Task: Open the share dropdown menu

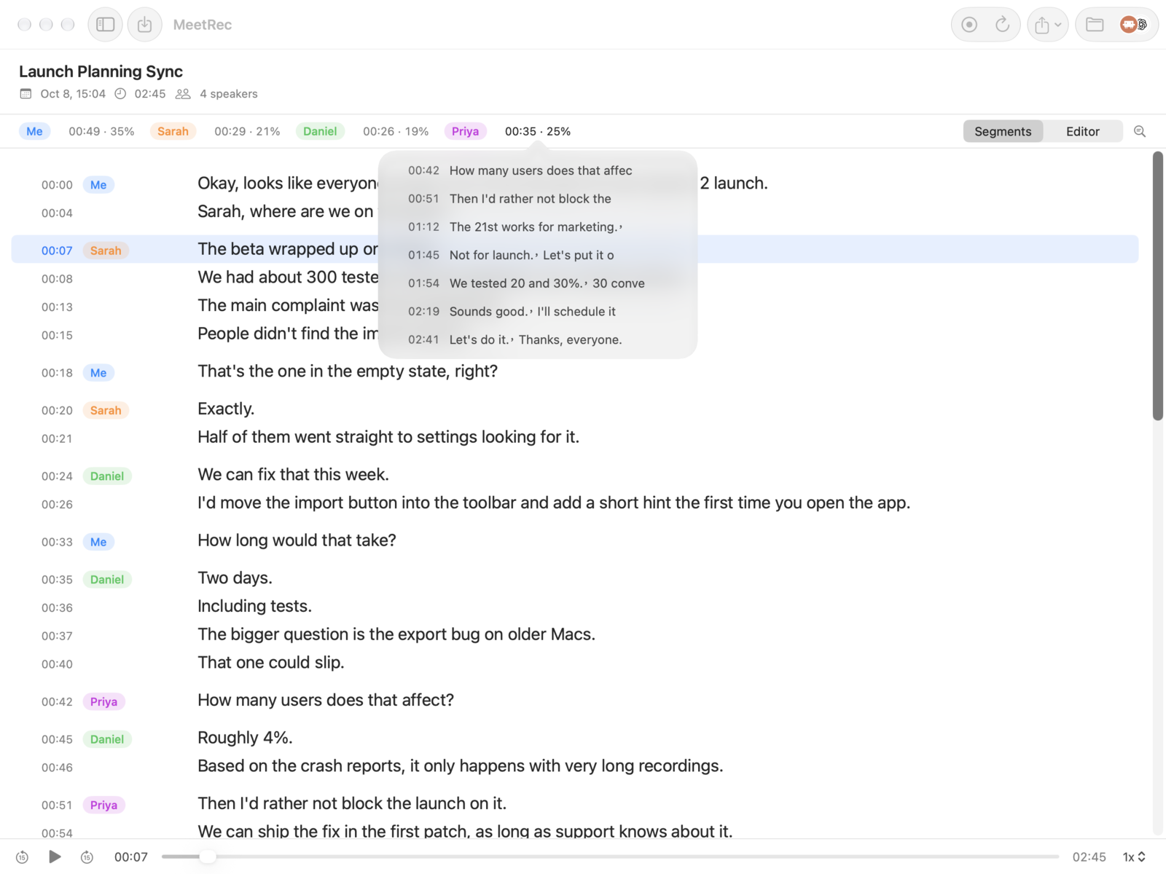Action: coord(1048,25)
